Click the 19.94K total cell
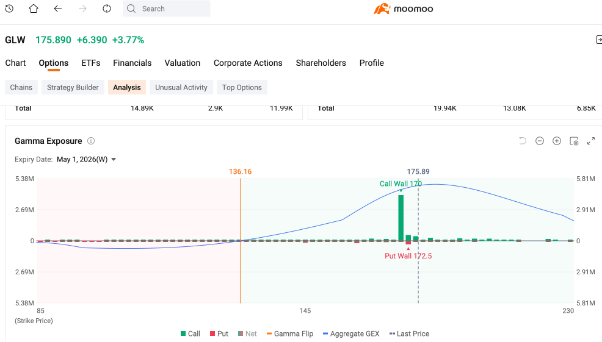602x342 pixels. 445,109
